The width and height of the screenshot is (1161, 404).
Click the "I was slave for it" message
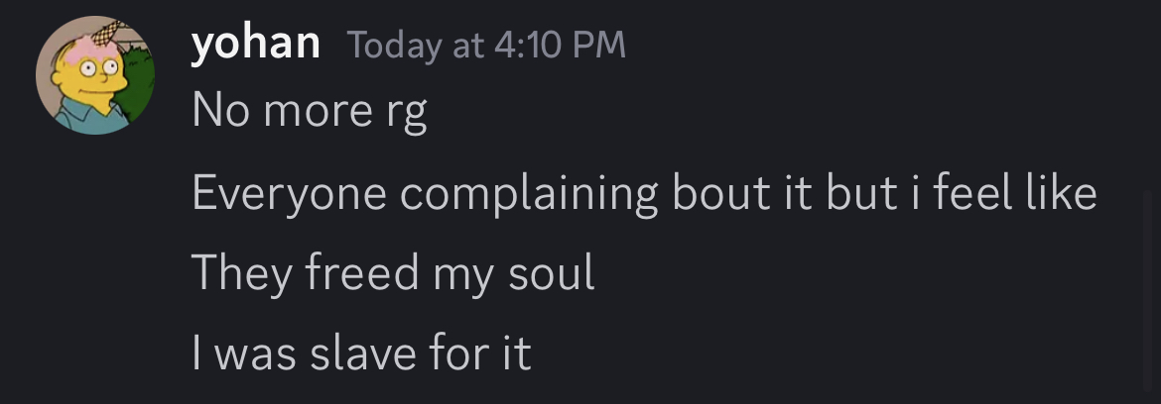pyautogui.click(x=361, y=353)
